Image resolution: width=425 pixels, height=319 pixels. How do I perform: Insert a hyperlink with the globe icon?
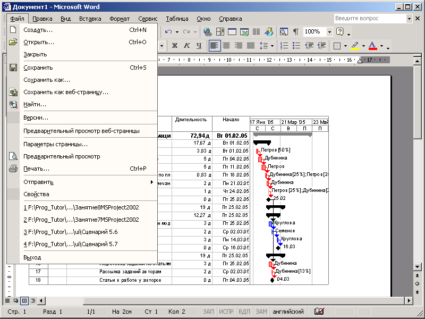[208, 32]
